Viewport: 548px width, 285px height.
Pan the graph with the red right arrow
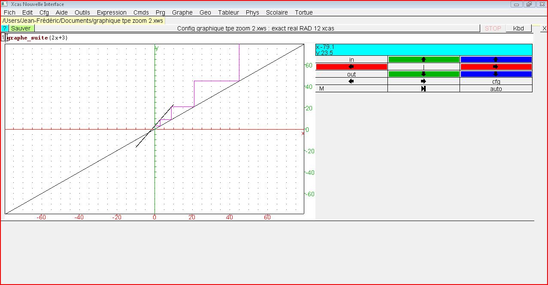coord(496,67)
